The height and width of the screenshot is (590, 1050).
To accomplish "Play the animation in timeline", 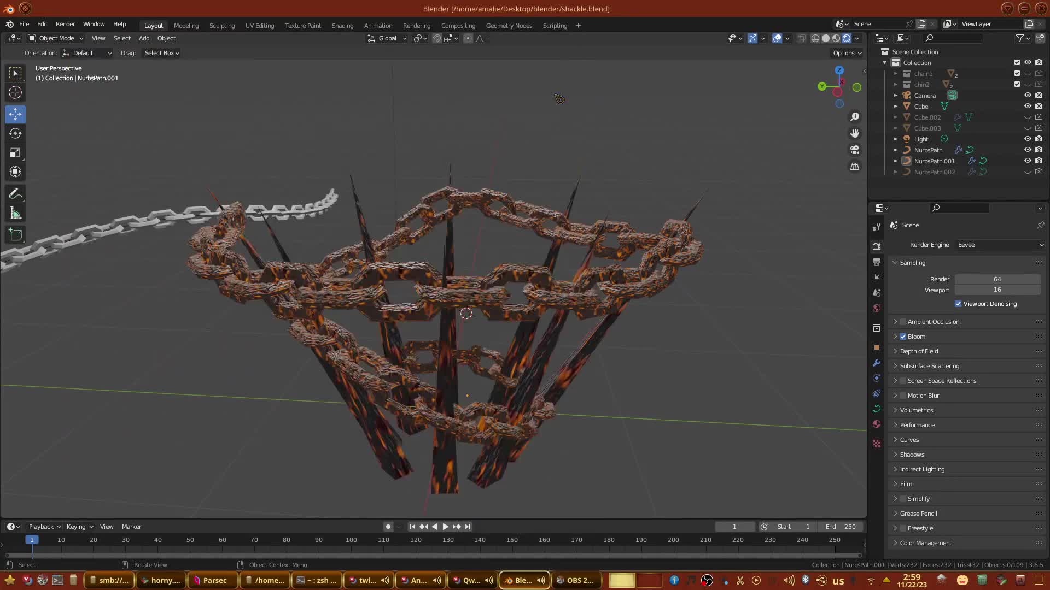I will coord(445,527).
